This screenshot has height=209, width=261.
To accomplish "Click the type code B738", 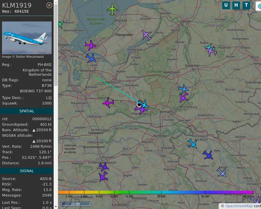I will (46, 86).
